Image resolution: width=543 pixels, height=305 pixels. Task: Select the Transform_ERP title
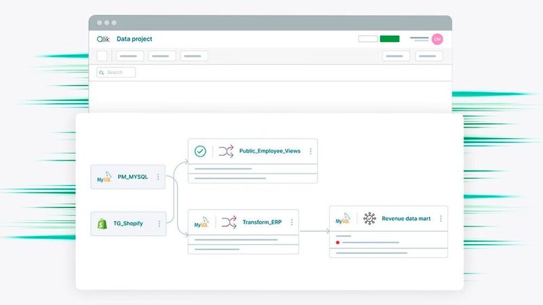[262, 222]
